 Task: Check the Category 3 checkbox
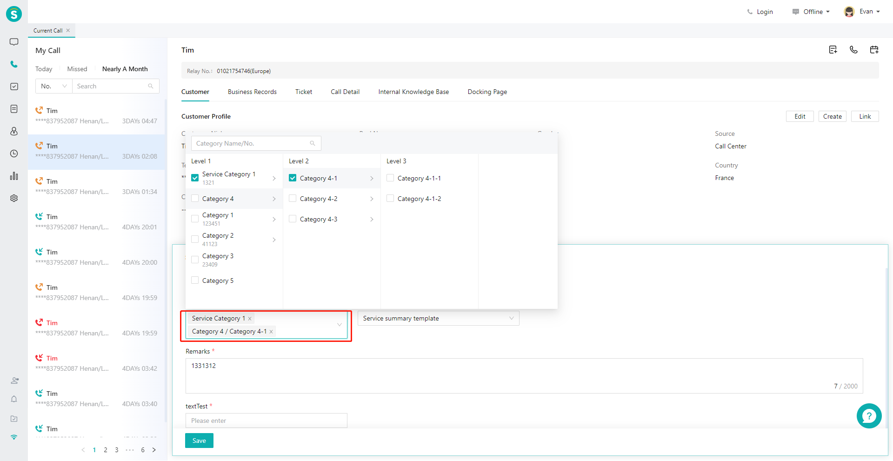[x=195, y=260]
